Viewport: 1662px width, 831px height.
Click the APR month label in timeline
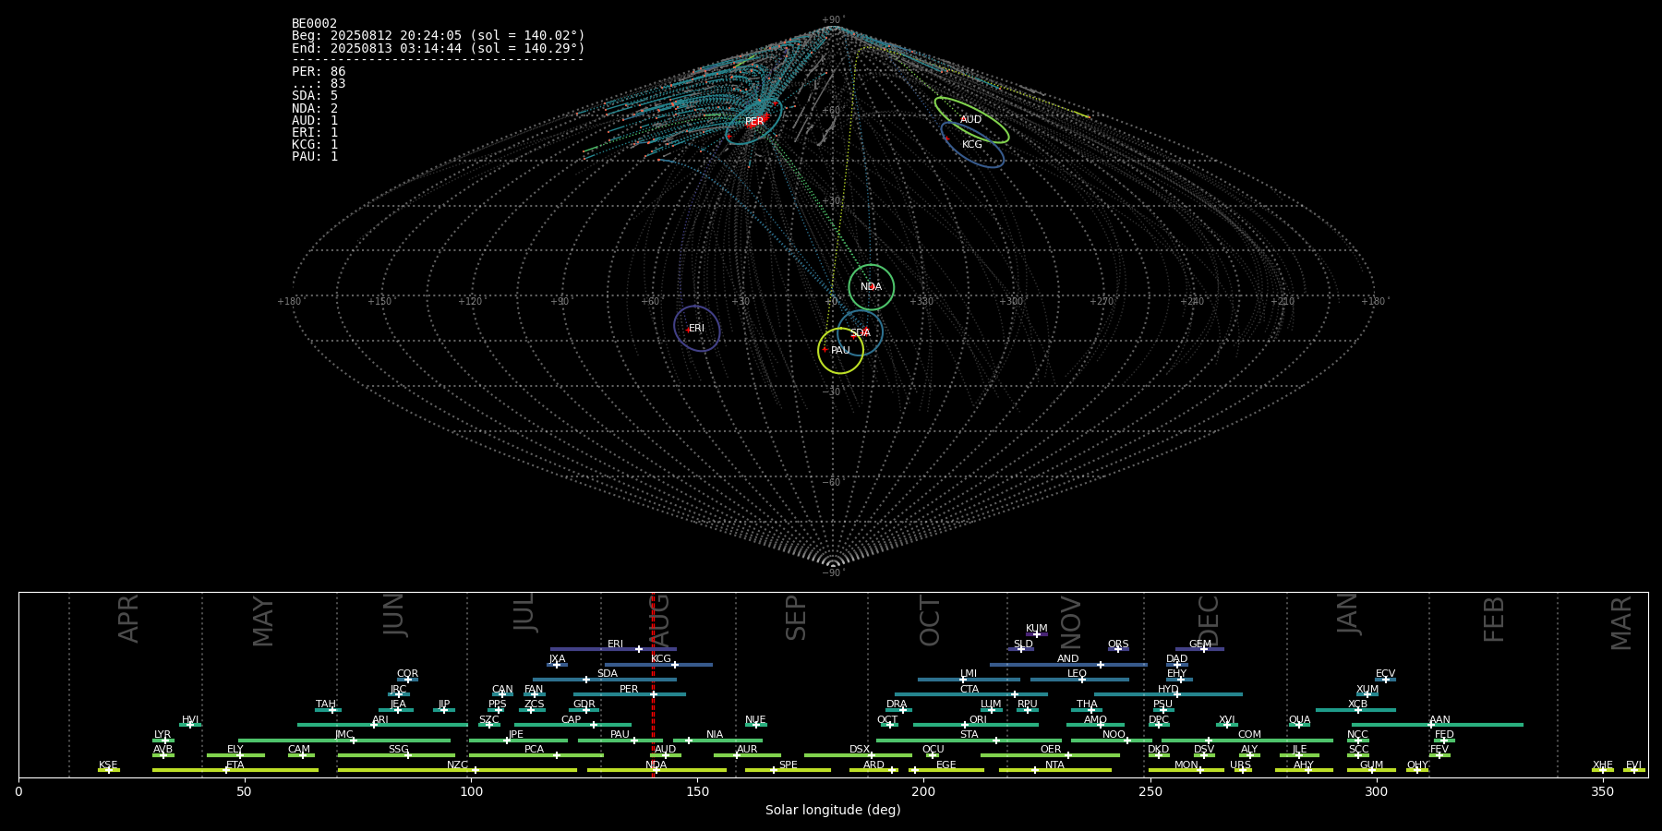point(128,619)
